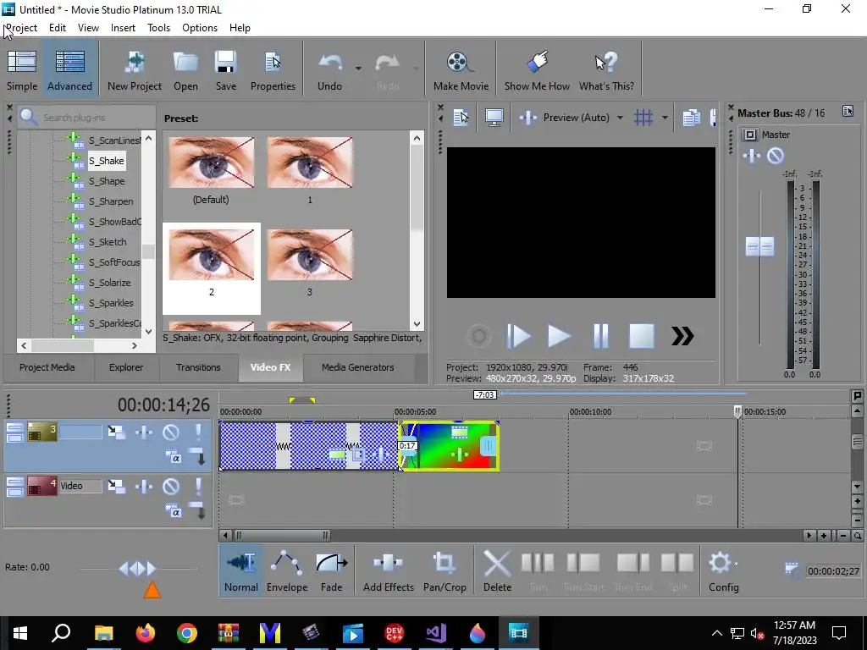Viewport: 867px width, 650px height.
Task: Play preview from start
Action: [x=518, y=335]
